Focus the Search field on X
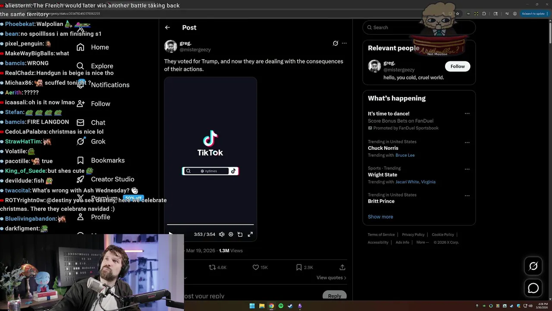Image resolution: width=552 pixels, height=311 pixels. coord(419,27)
